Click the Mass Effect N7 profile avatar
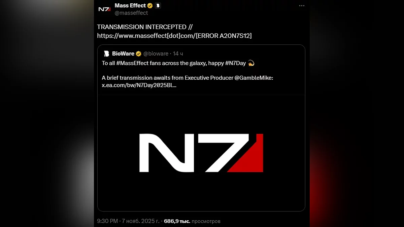The image size is (404, 227). (104, 9)
